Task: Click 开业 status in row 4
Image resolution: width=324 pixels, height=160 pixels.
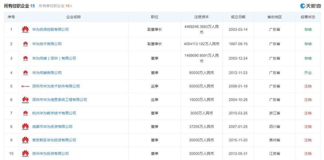Action: 308,73
